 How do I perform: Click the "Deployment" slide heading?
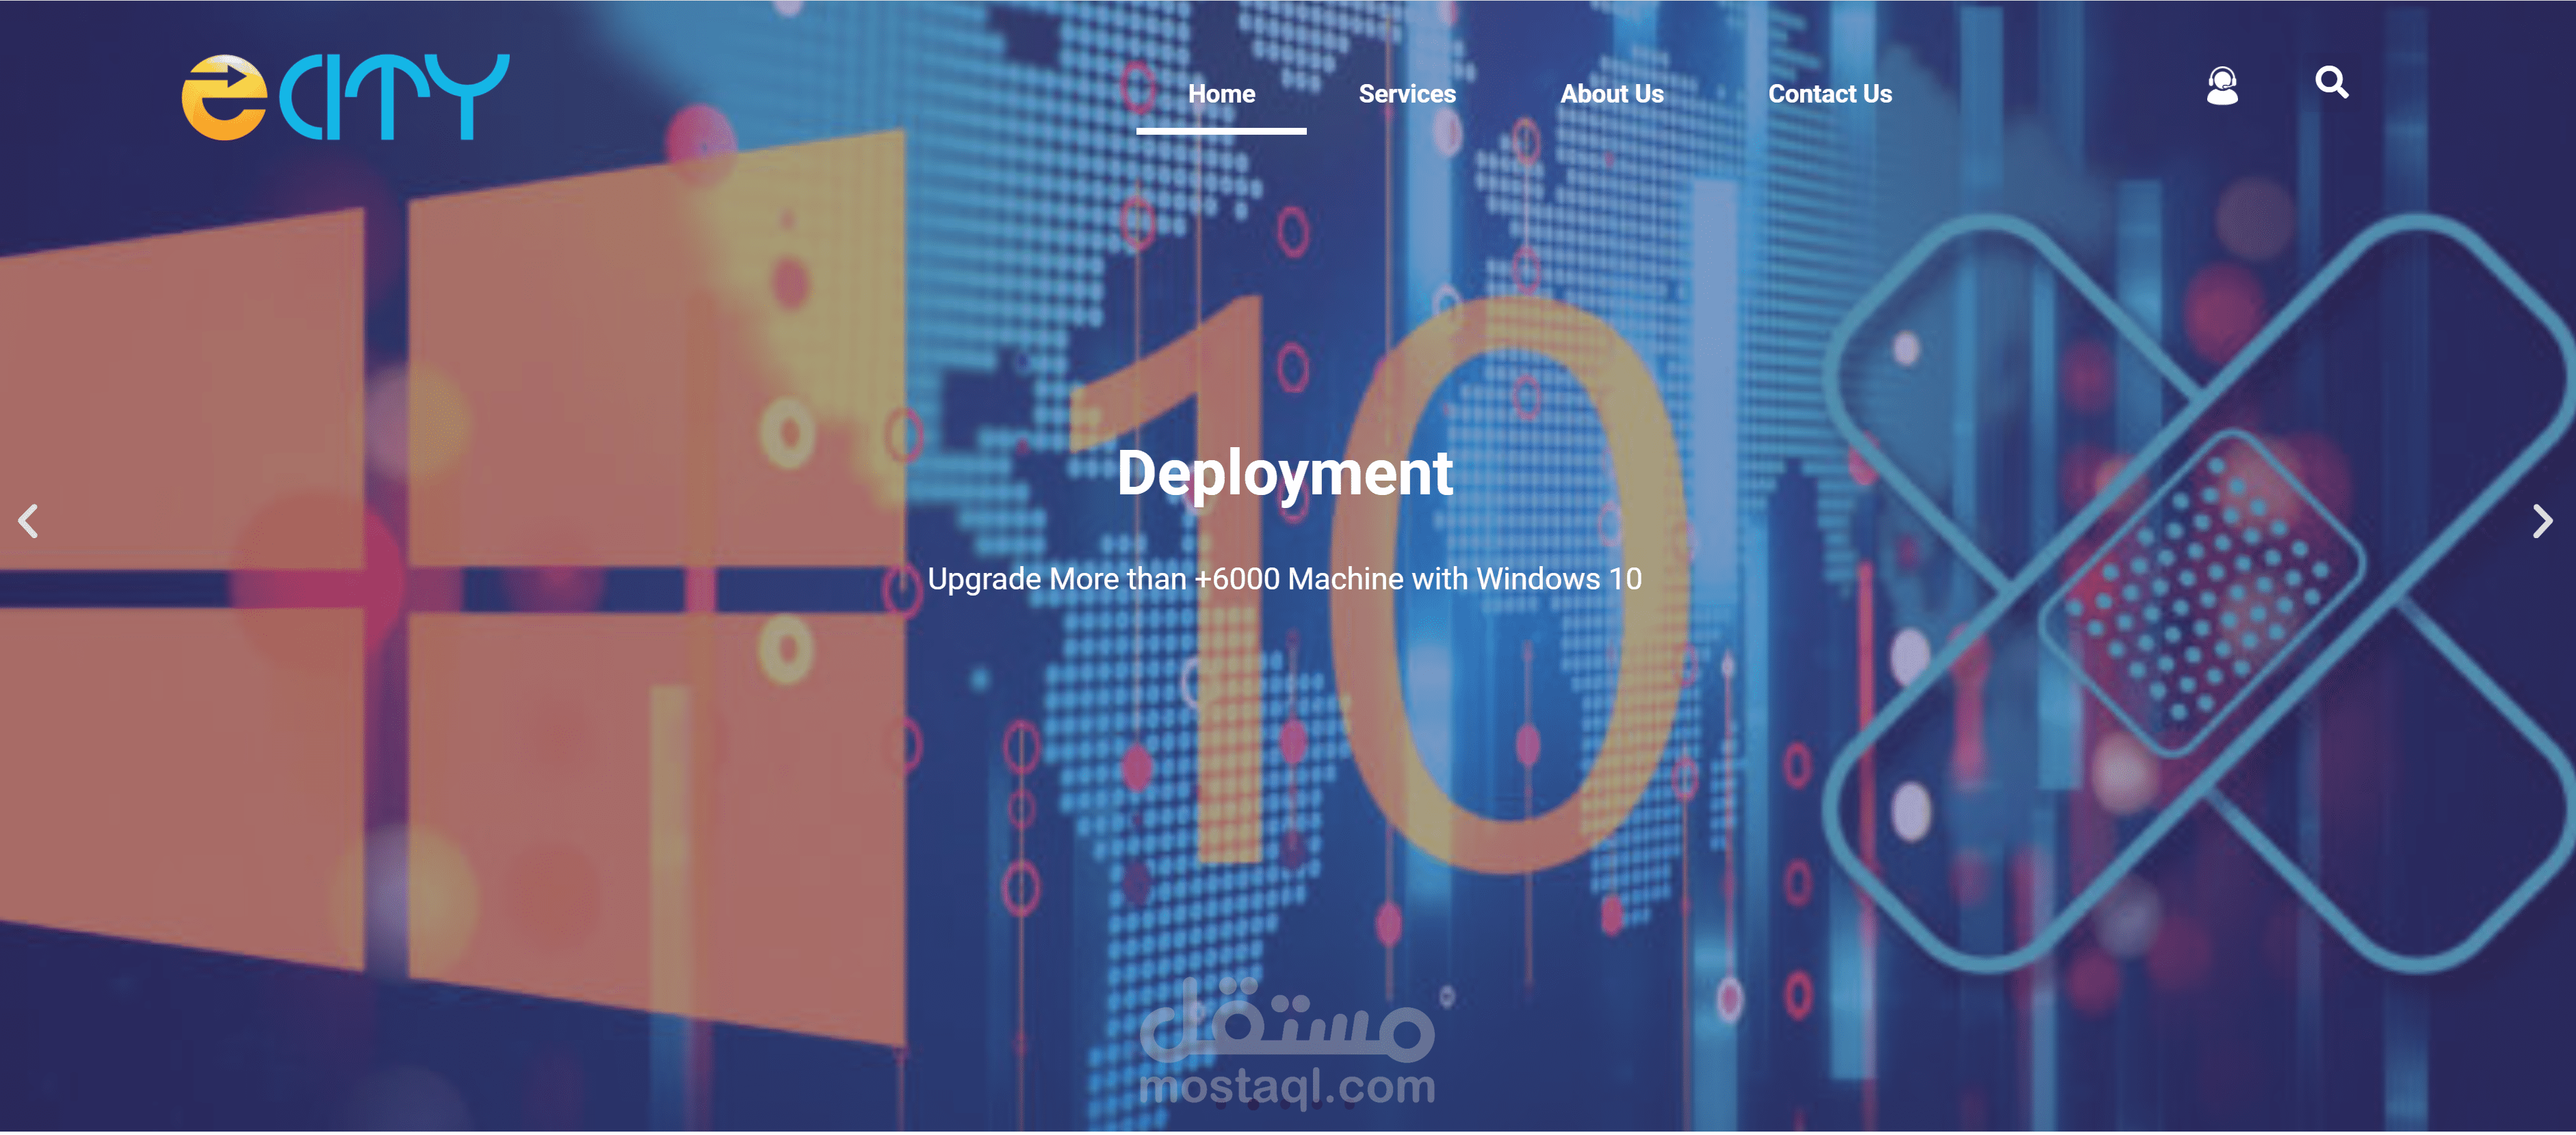point(1285,474)
